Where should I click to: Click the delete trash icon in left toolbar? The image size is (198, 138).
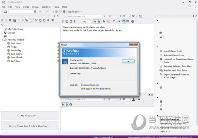(x=48, y=20)
